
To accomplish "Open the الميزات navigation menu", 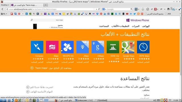I will (136, 26).
